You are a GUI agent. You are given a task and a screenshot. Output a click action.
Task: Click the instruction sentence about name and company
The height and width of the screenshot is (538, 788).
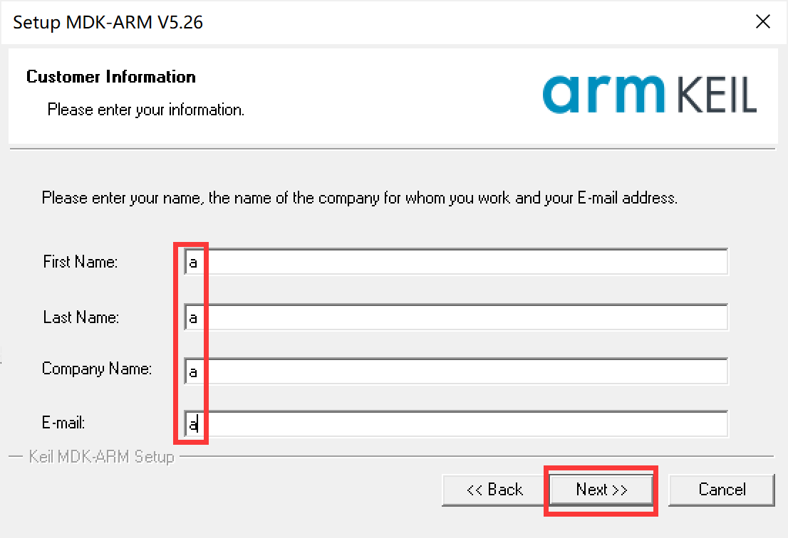pyautogui.click(x=359, y=199)
